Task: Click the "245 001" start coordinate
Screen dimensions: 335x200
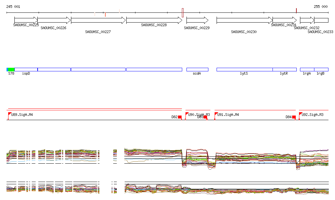Action: pyautogui.click(x=13, y=7)
